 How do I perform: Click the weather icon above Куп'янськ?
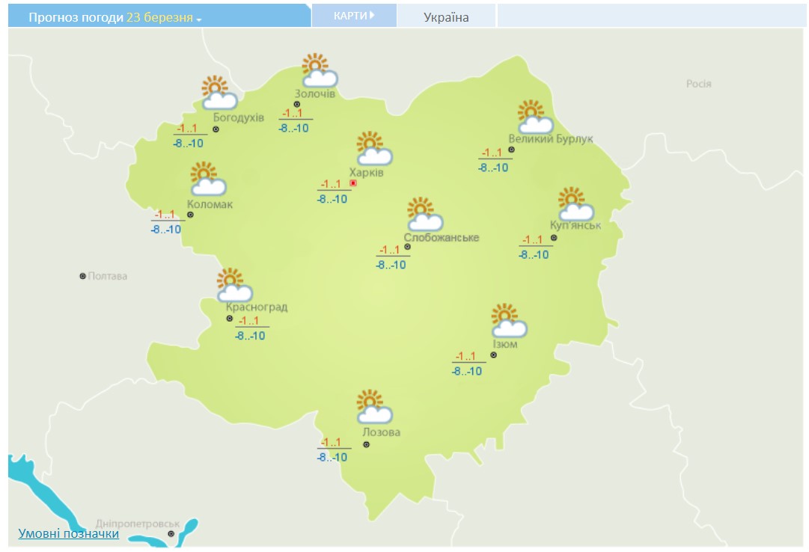[576, 203]
